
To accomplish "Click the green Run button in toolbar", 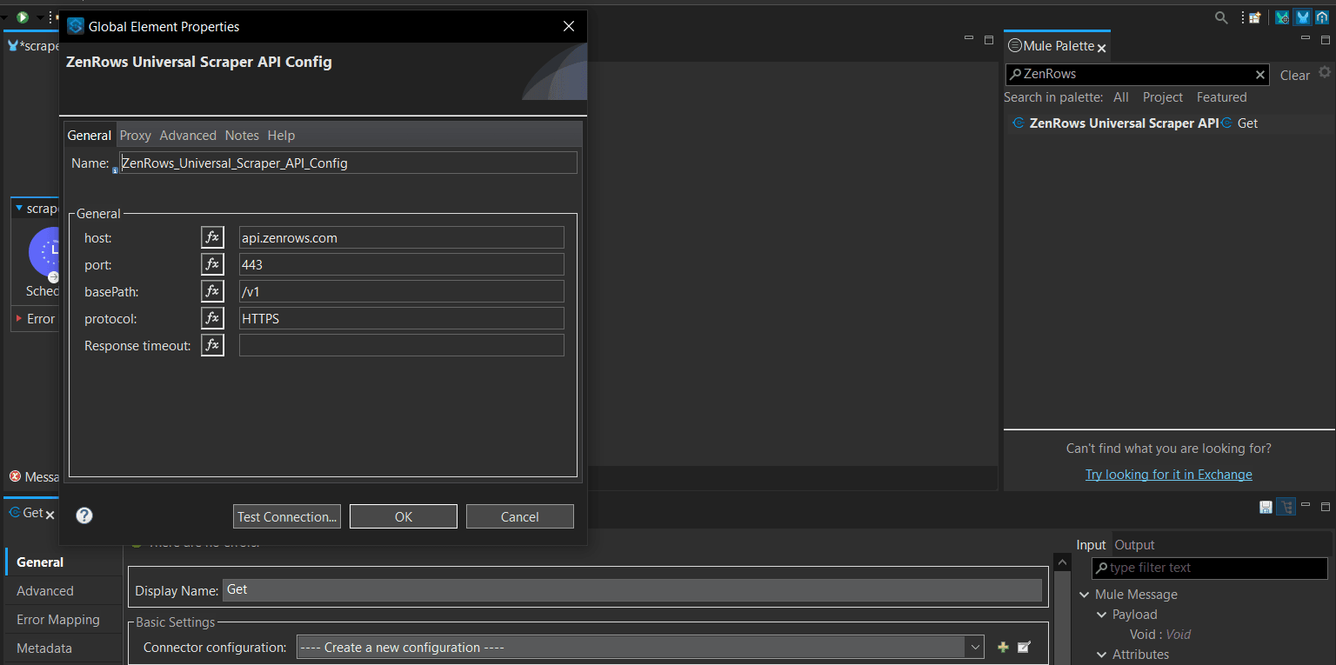I will [22, 17].
